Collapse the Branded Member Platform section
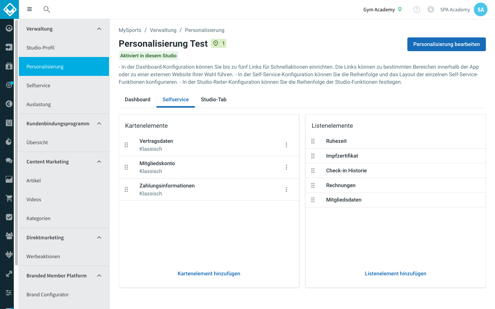This screenshot has width=495, height=309. coord(99,276)
